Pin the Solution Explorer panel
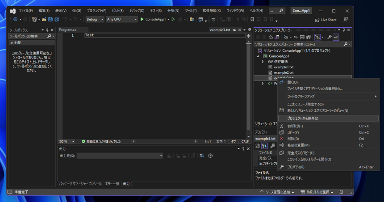Image resolution: width=384 pixels, height=202 pixels. [344, 30]
